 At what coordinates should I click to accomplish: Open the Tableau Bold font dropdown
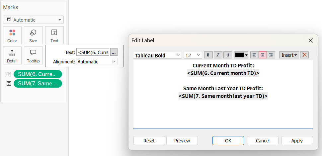point(158,55)
